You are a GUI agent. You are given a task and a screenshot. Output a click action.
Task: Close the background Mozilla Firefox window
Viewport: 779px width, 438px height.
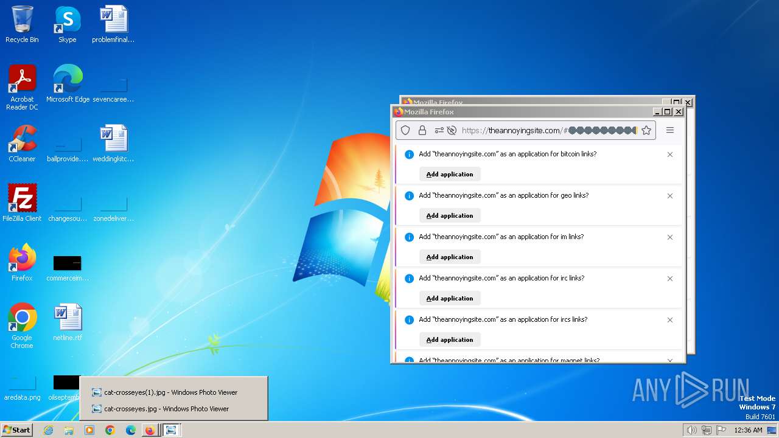[688, 102]
